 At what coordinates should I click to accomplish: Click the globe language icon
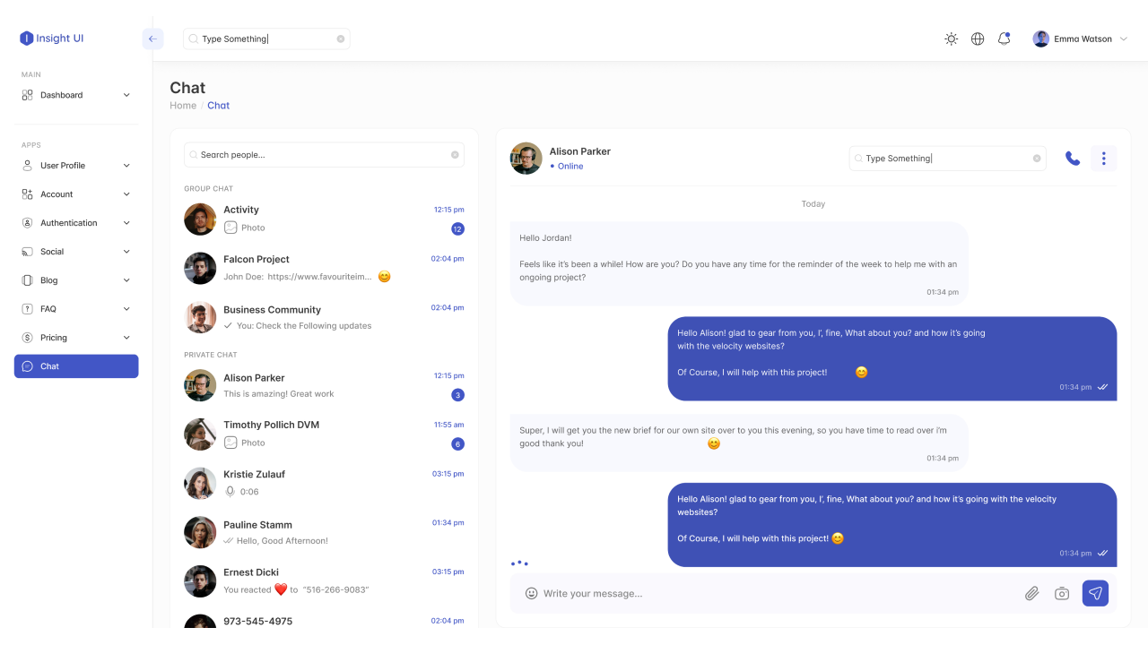(x=978, y=39)
